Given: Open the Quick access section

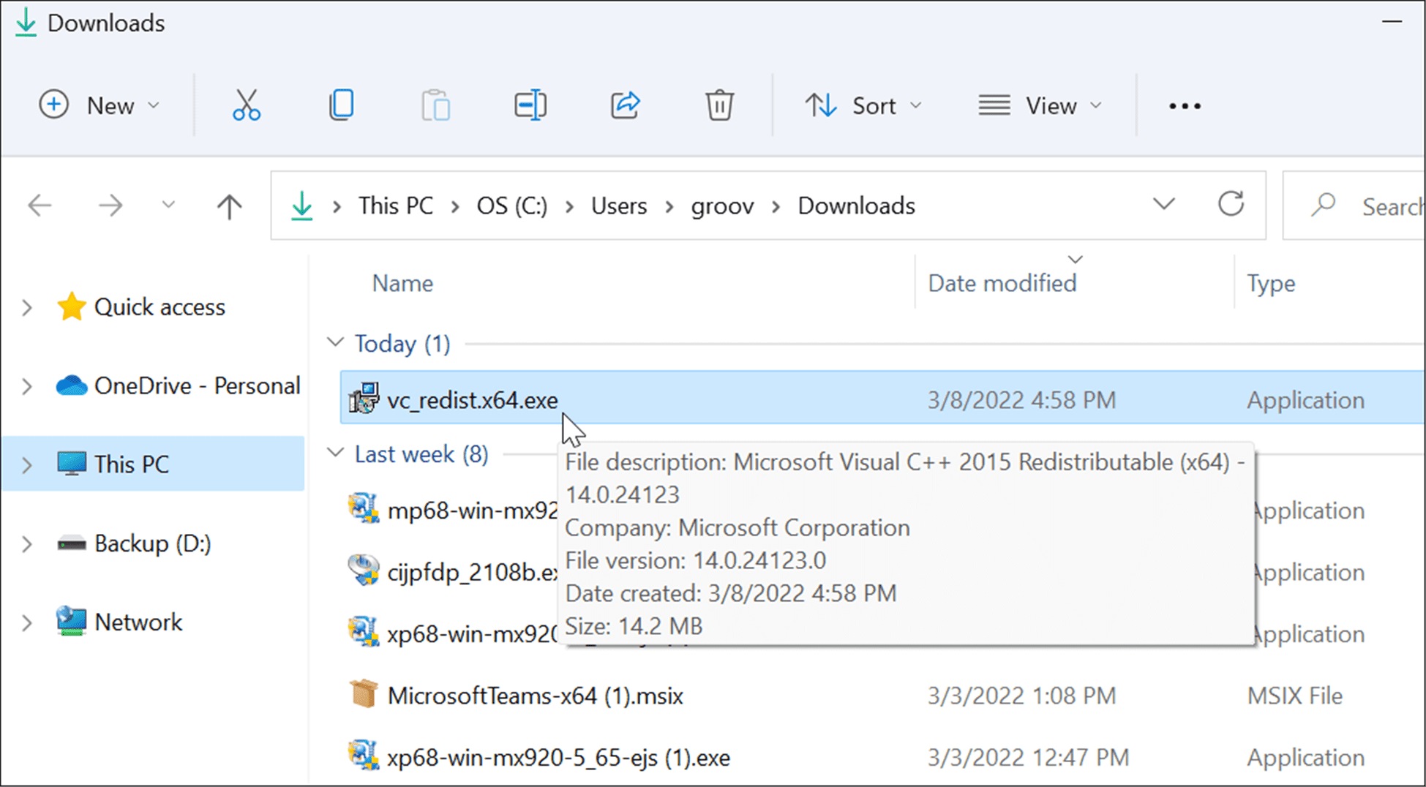Looking at the screenshot, I should [160, 306].
